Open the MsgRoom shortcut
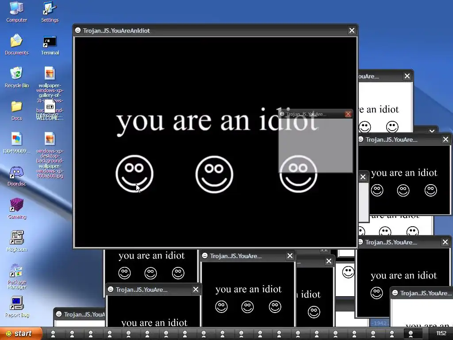Screen dimensions: 453x340 (x=17, y=241)
